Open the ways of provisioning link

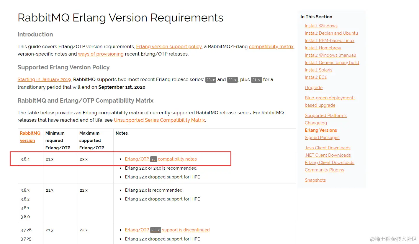(x=101, y=54)
